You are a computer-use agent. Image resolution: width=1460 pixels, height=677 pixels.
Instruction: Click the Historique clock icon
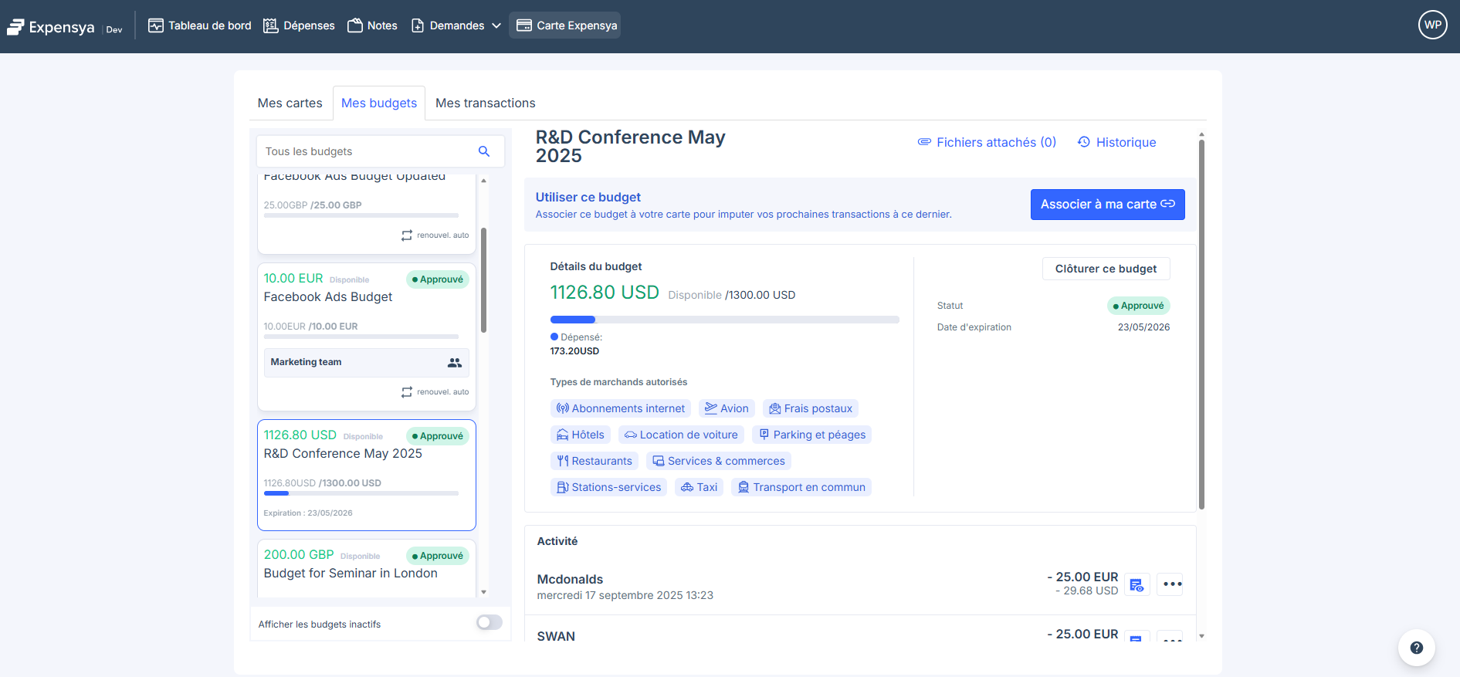pyautogui.click(x=1084, y=142)
